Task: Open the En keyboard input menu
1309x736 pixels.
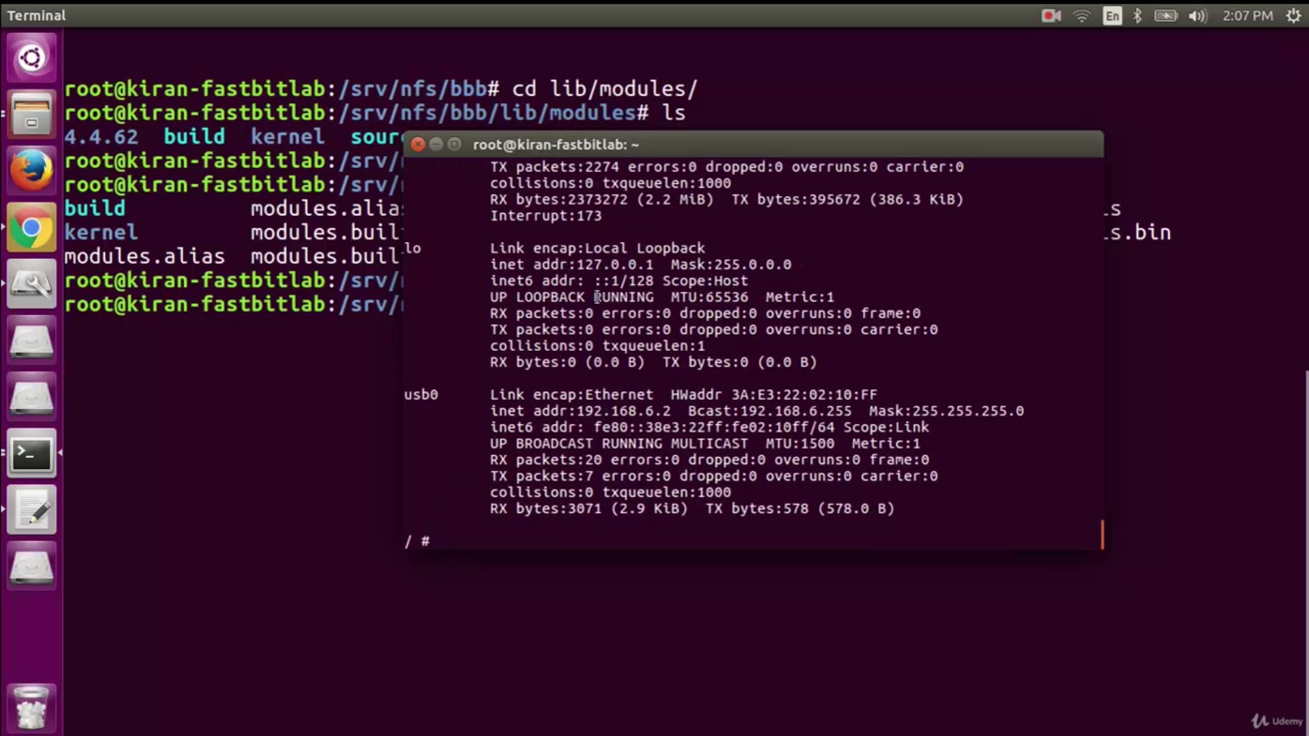Action: tap(1112, 16)
